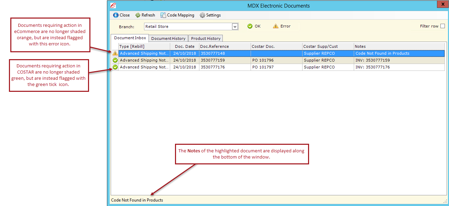Select reference 3530777159 cell
Viewport: 449px width, 206px height.
click(225, 60)
